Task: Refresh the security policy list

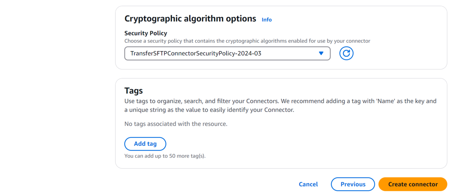Action: click(346, 53)
